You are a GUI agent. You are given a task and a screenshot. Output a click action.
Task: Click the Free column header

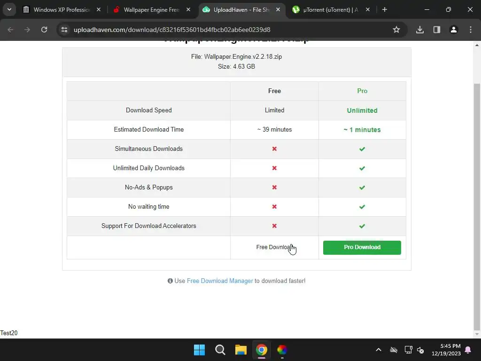[x=274, y=91]
